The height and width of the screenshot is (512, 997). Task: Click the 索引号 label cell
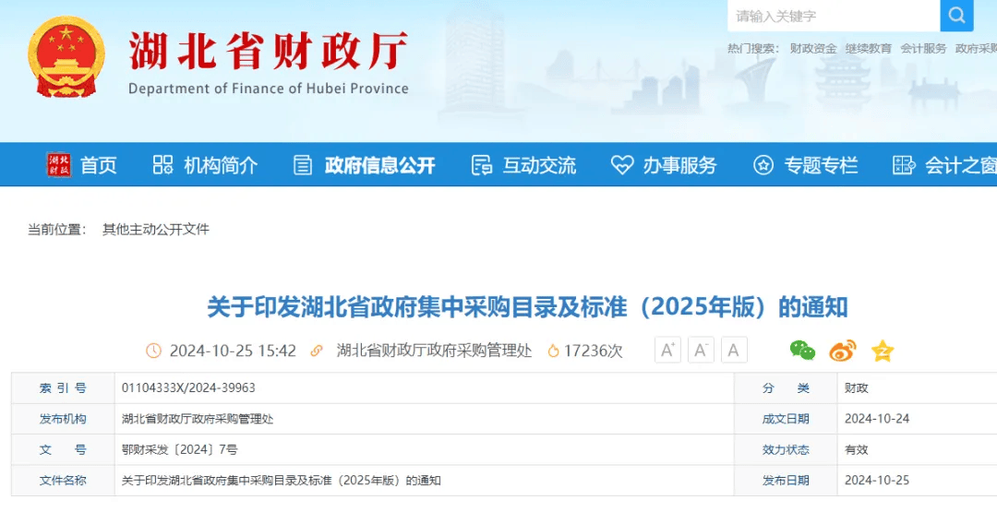pyautogui.click(x=63, y=388)
